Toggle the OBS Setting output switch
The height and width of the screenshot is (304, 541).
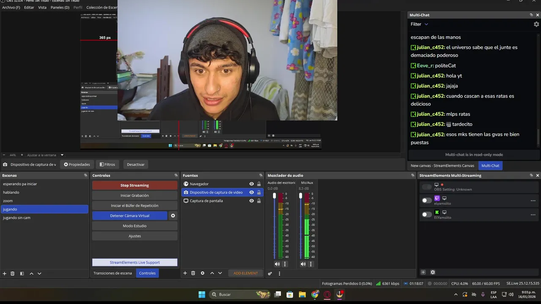coord(427,187)
